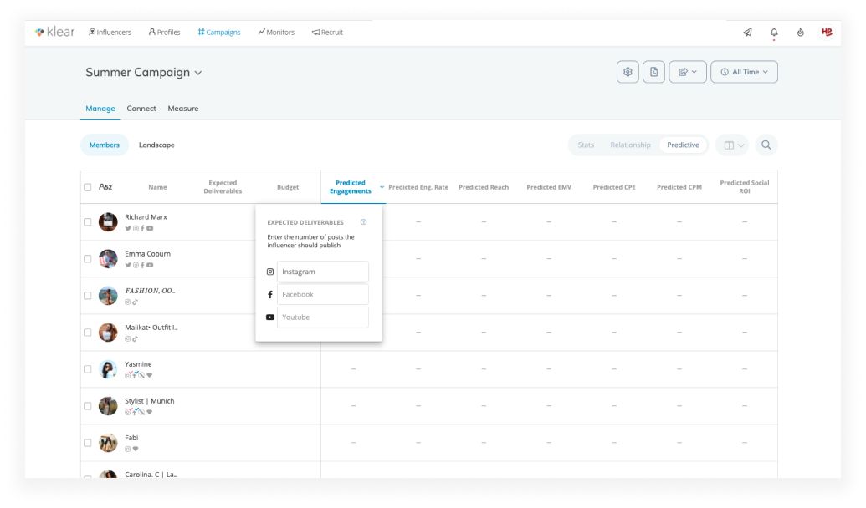
Task: Open Emma Coburn's profile avatar
Action: coord(108,259)
